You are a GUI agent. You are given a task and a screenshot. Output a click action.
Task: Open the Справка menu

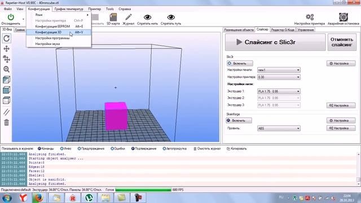pyautogui.click(x=125, y=9)
